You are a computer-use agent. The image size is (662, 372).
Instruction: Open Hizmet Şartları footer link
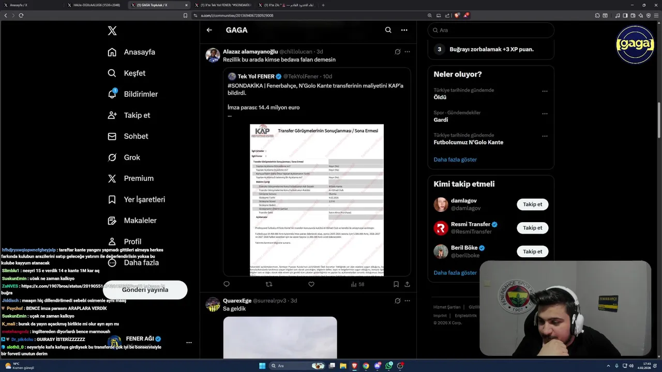447,307
